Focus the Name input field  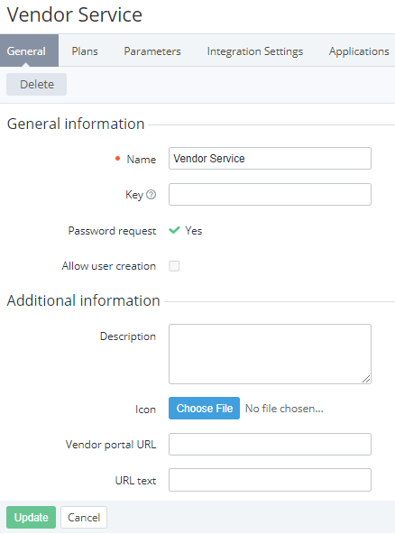[270, 159]
